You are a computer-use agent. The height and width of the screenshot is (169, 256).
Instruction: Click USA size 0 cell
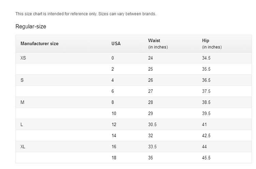113,58
